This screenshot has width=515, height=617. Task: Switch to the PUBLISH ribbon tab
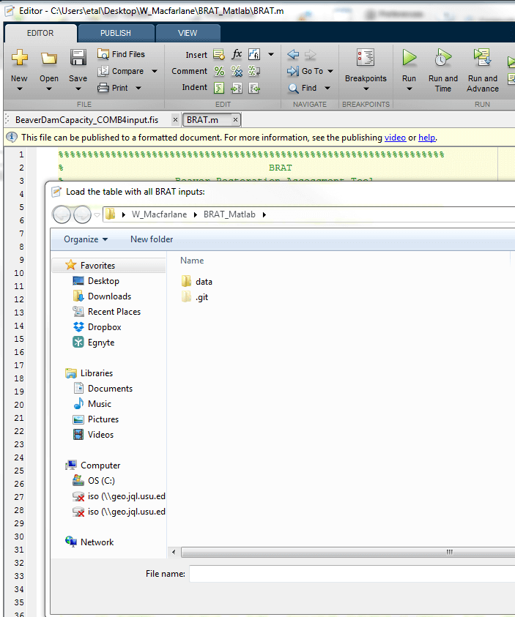[116, 34]
